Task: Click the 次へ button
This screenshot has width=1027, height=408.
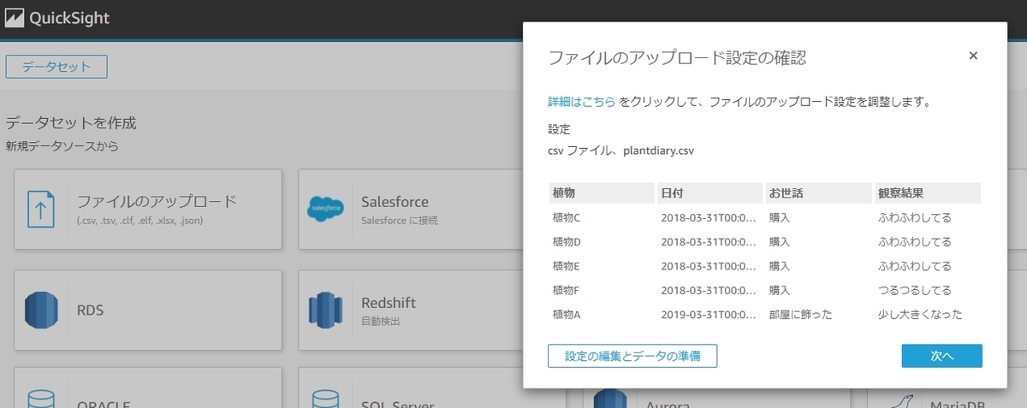Action: [x=941, y=356]
